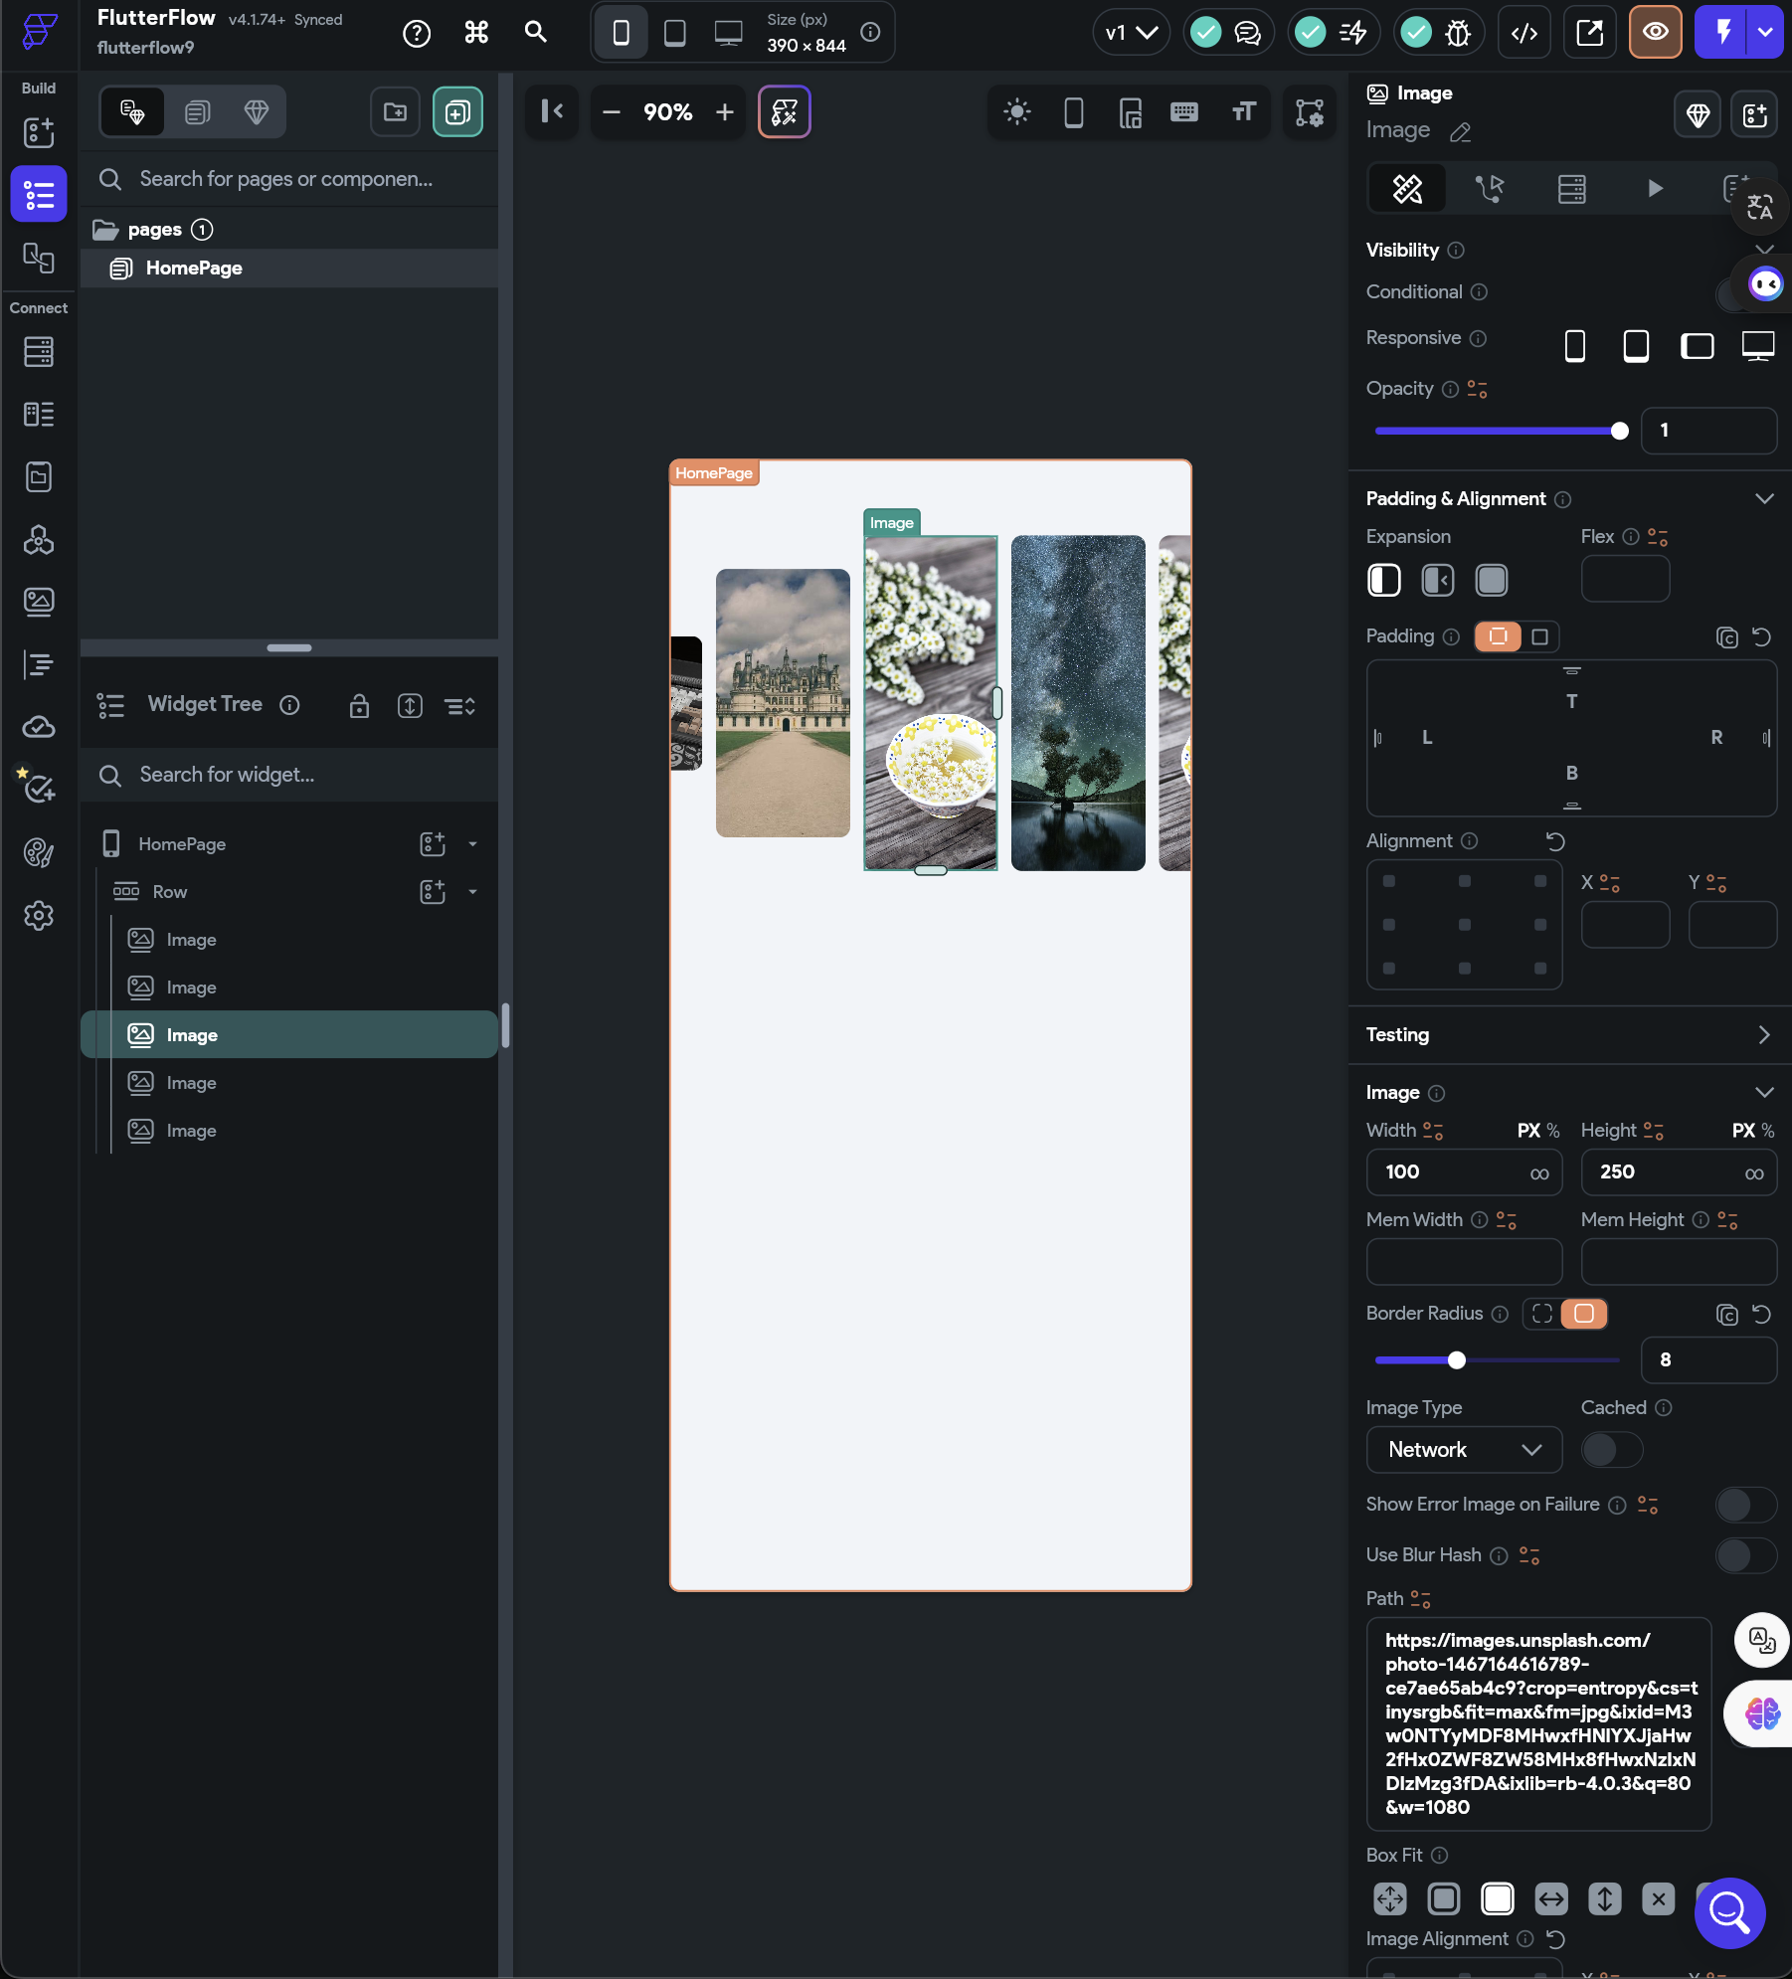This screenshot has height=1979, width=1792.
Task: Open the comments speech bubble icon
Action: pos(1247,33)
